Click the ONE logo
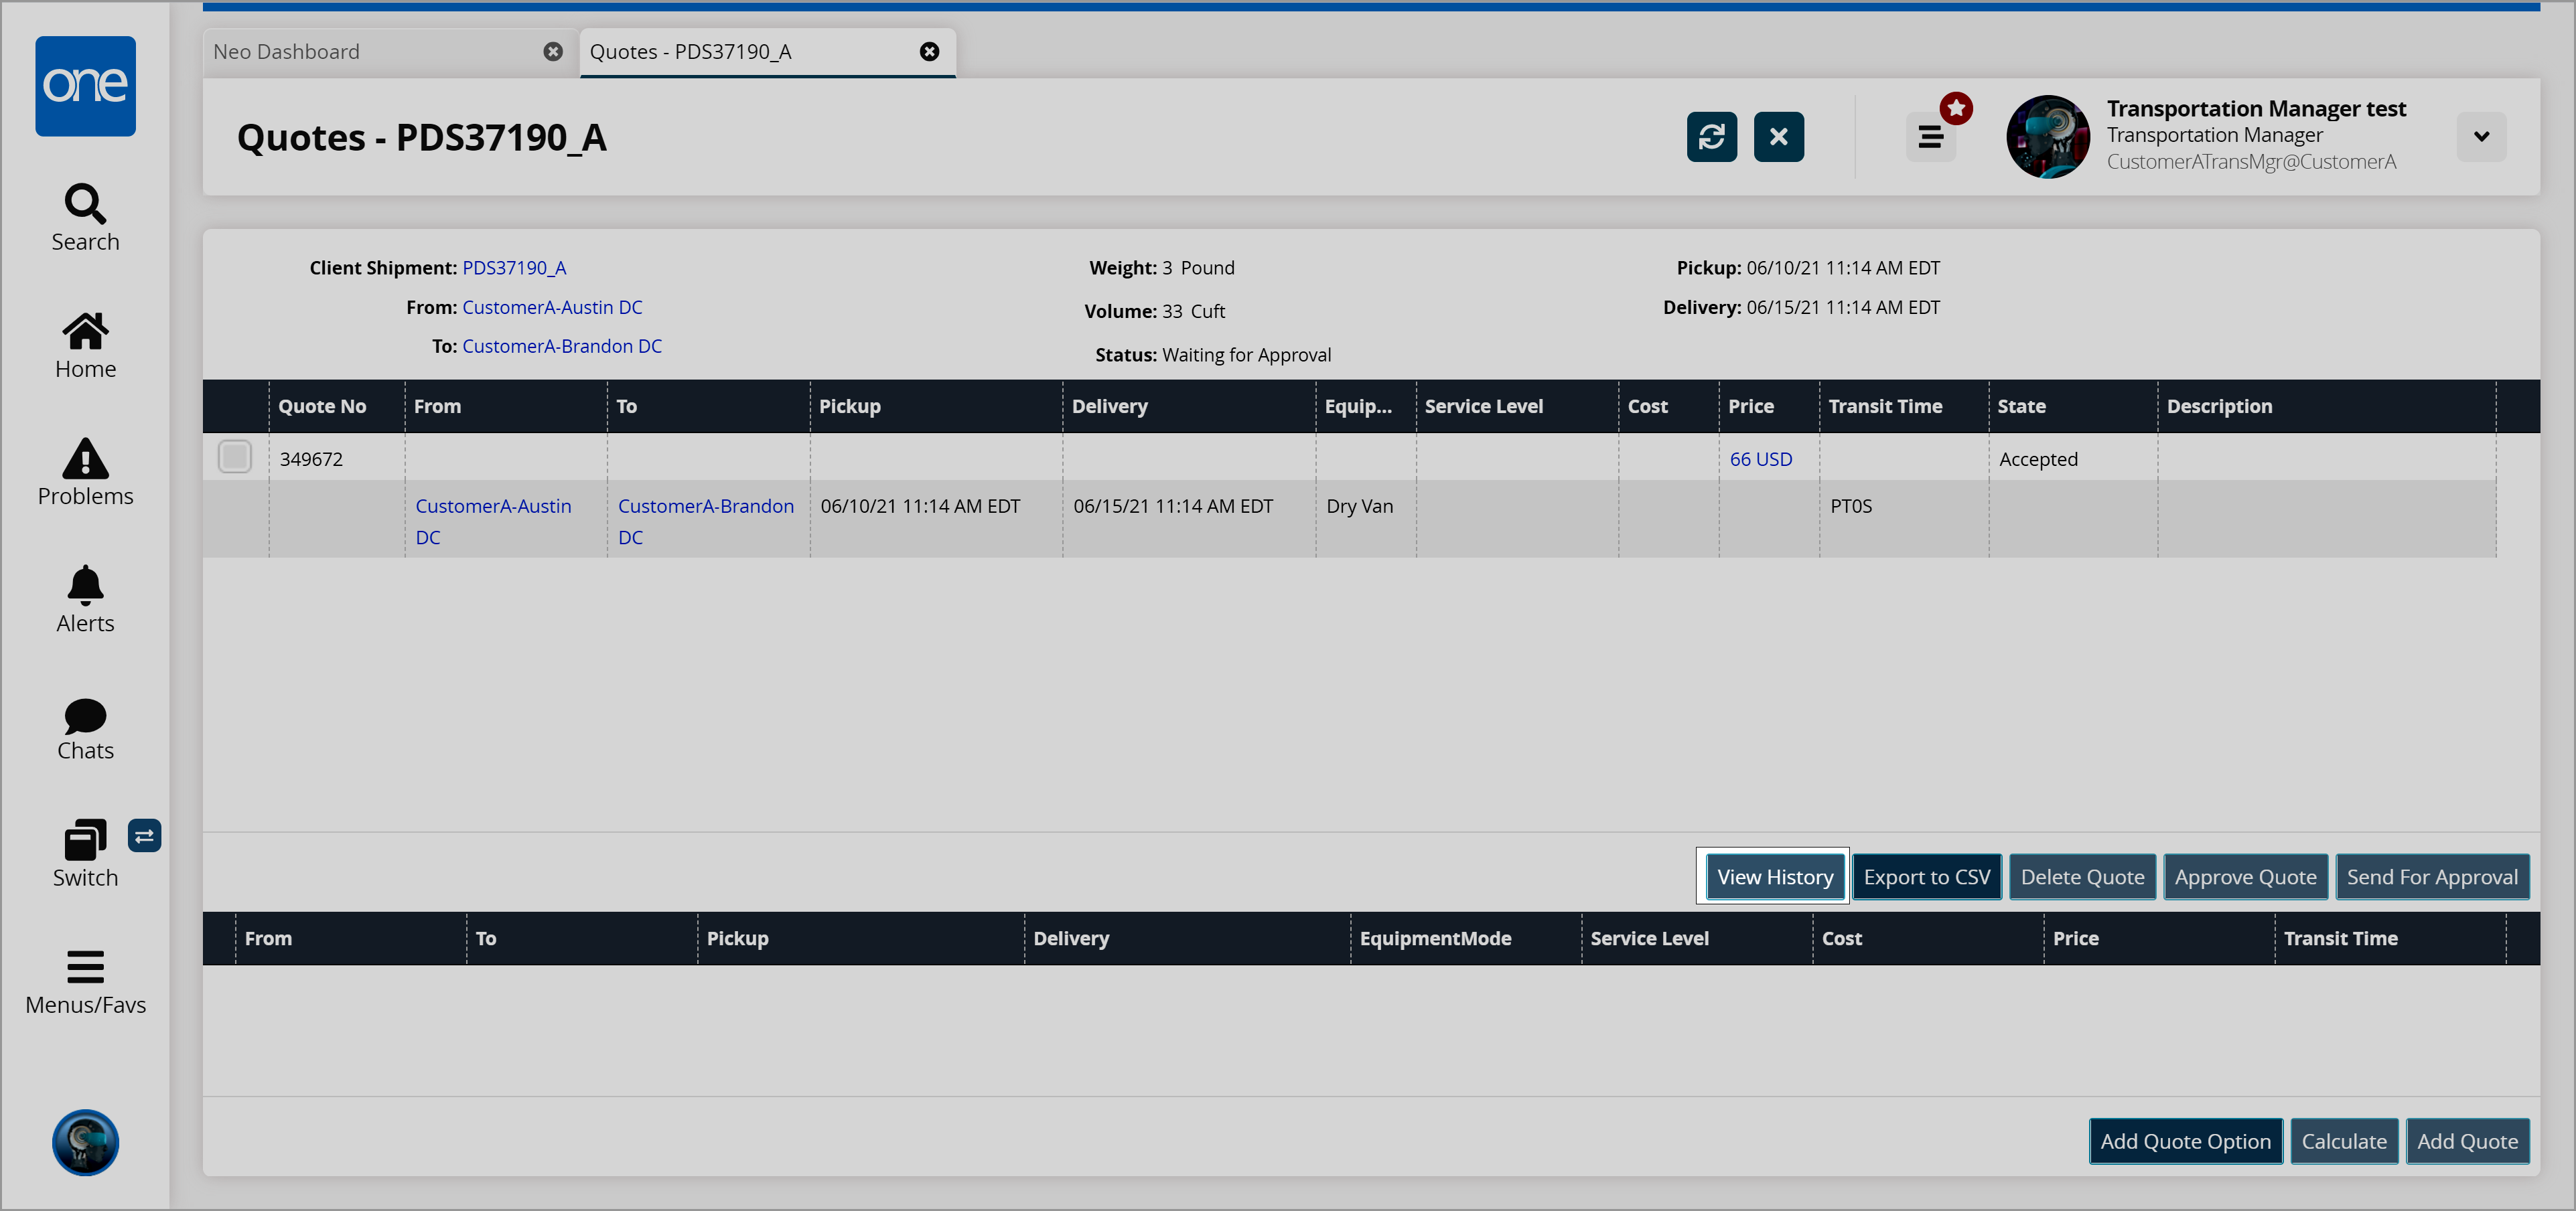This screenshot has width=2576, height=1211. (x=85, y=86)
